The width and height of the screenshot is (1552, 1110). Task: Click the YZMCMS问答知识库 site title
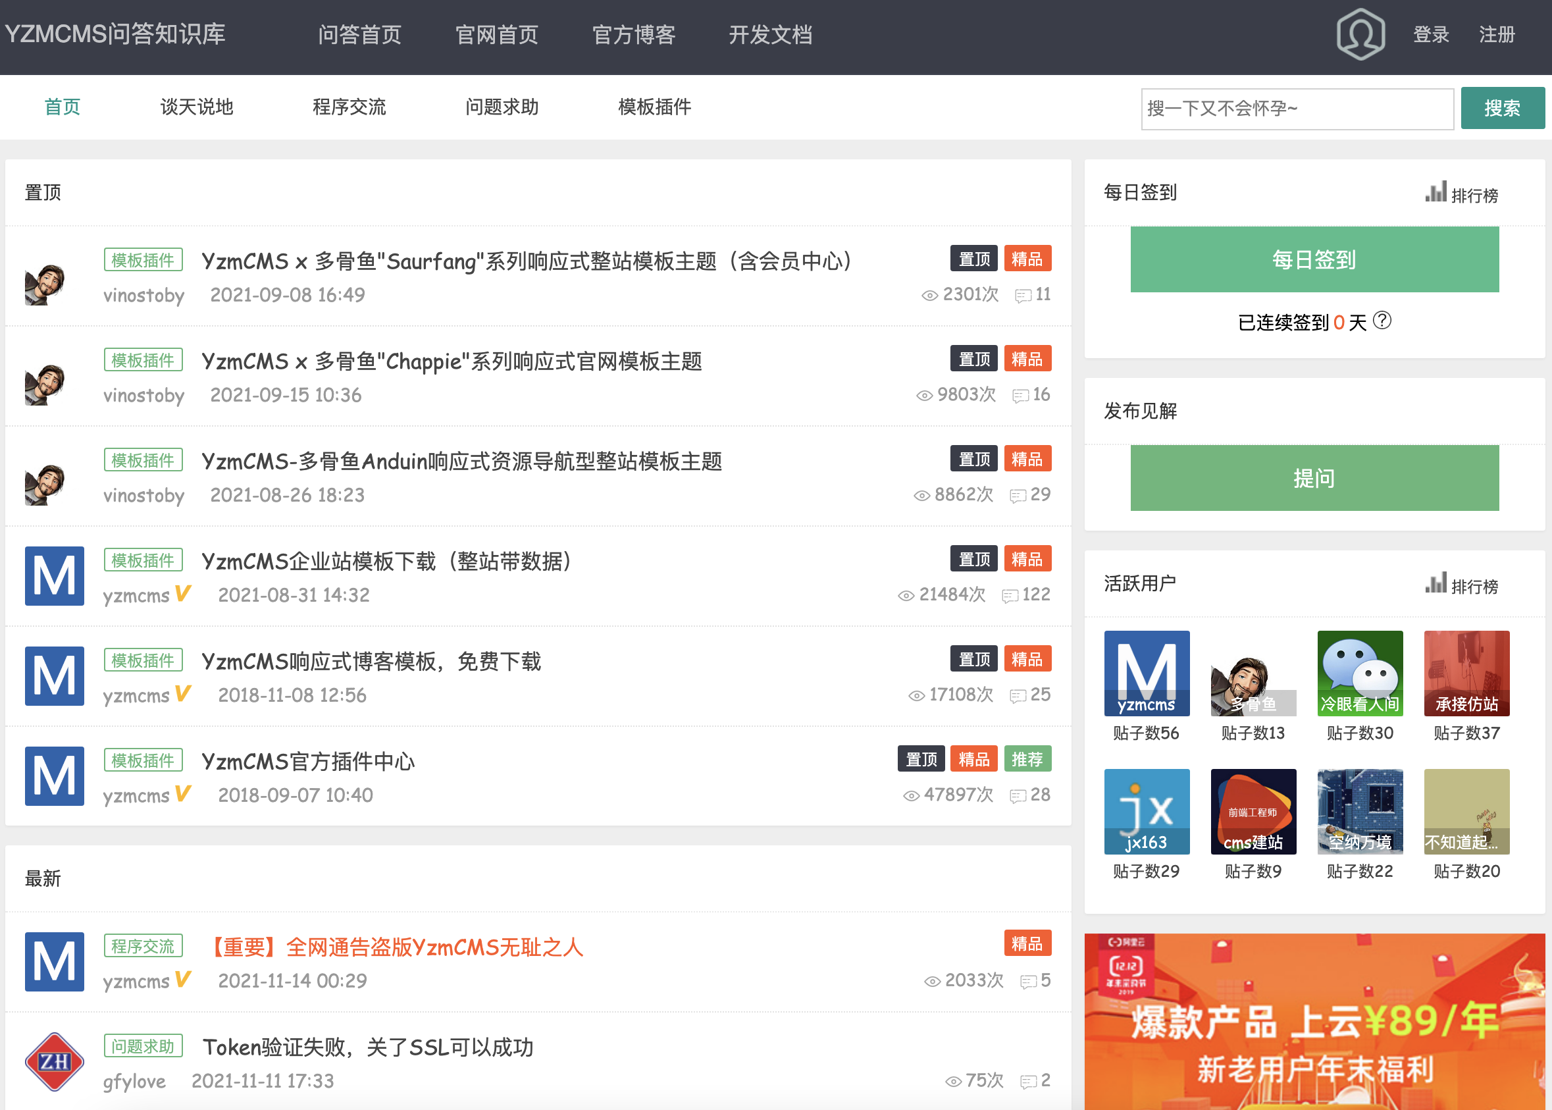point(115,34)
